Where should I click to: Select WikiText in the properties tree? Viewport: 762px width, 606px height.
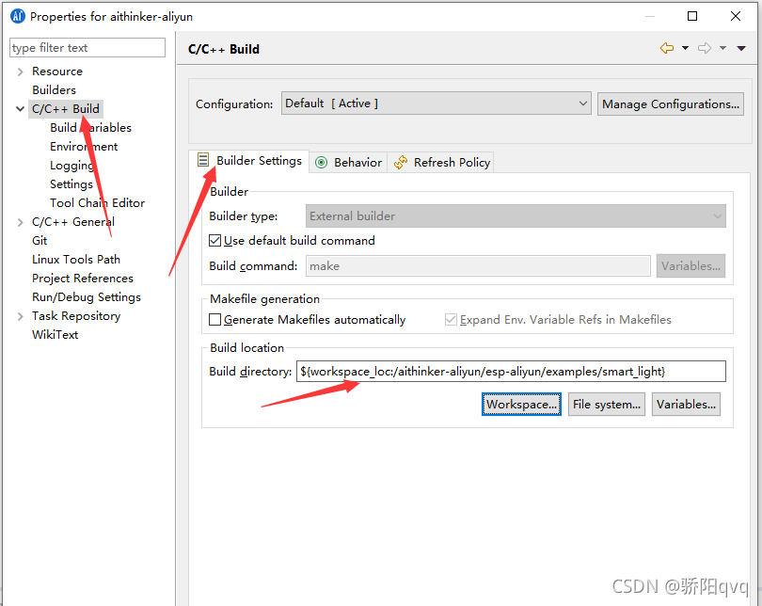click(x=55, y=335)
